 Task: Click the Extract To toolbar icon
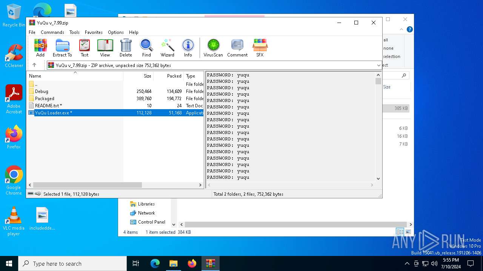point(62,48)
